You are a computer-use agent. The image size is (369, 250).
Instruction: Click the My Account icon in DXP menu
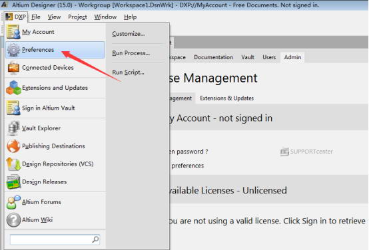click(x=13, y=32)
